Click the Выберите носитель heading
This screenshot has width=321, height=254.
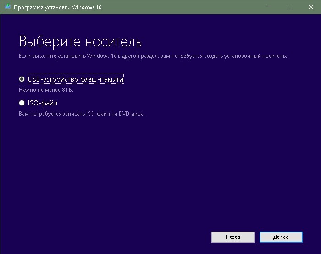coord(80,42)
